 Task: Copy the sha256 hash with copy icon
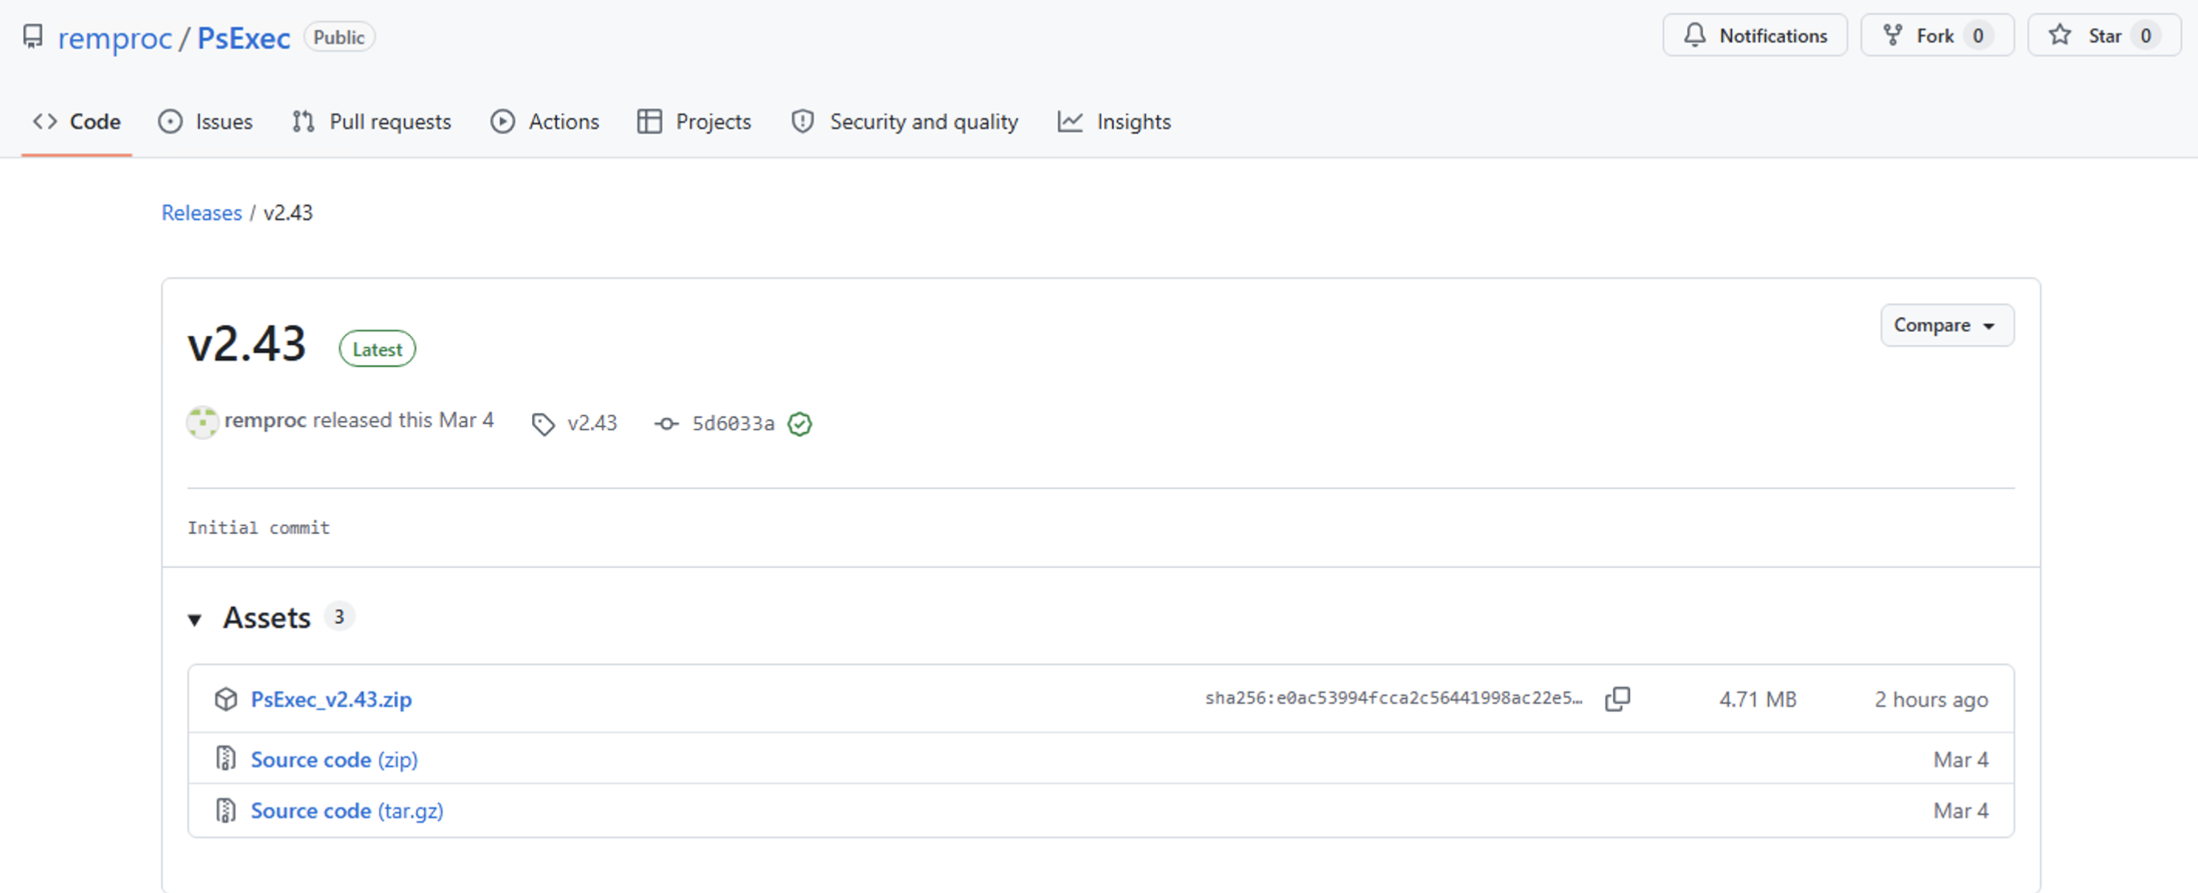pos(1617,700)
